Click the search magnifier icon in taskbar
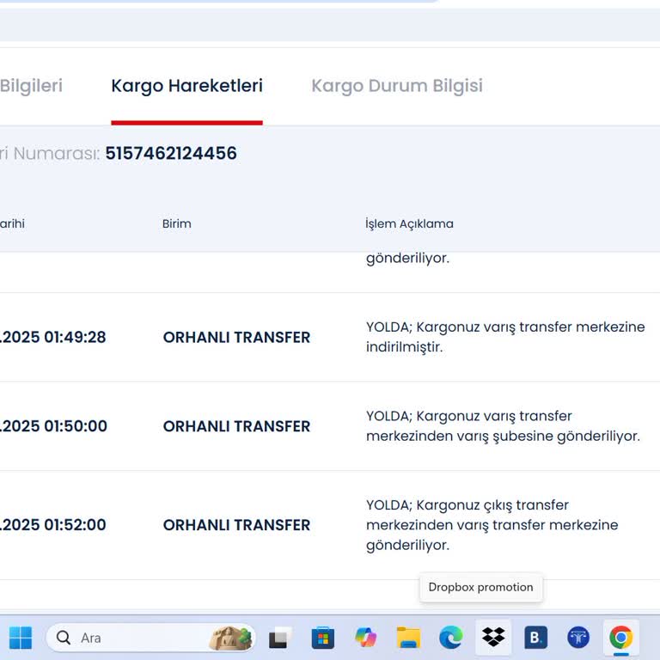This screenshot has height=660, width=660. tap(64, 638)
